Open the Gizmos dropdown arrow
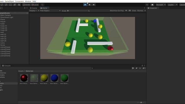Image resolution: width=185 pixels, height=104 pixels. point(145,11)
